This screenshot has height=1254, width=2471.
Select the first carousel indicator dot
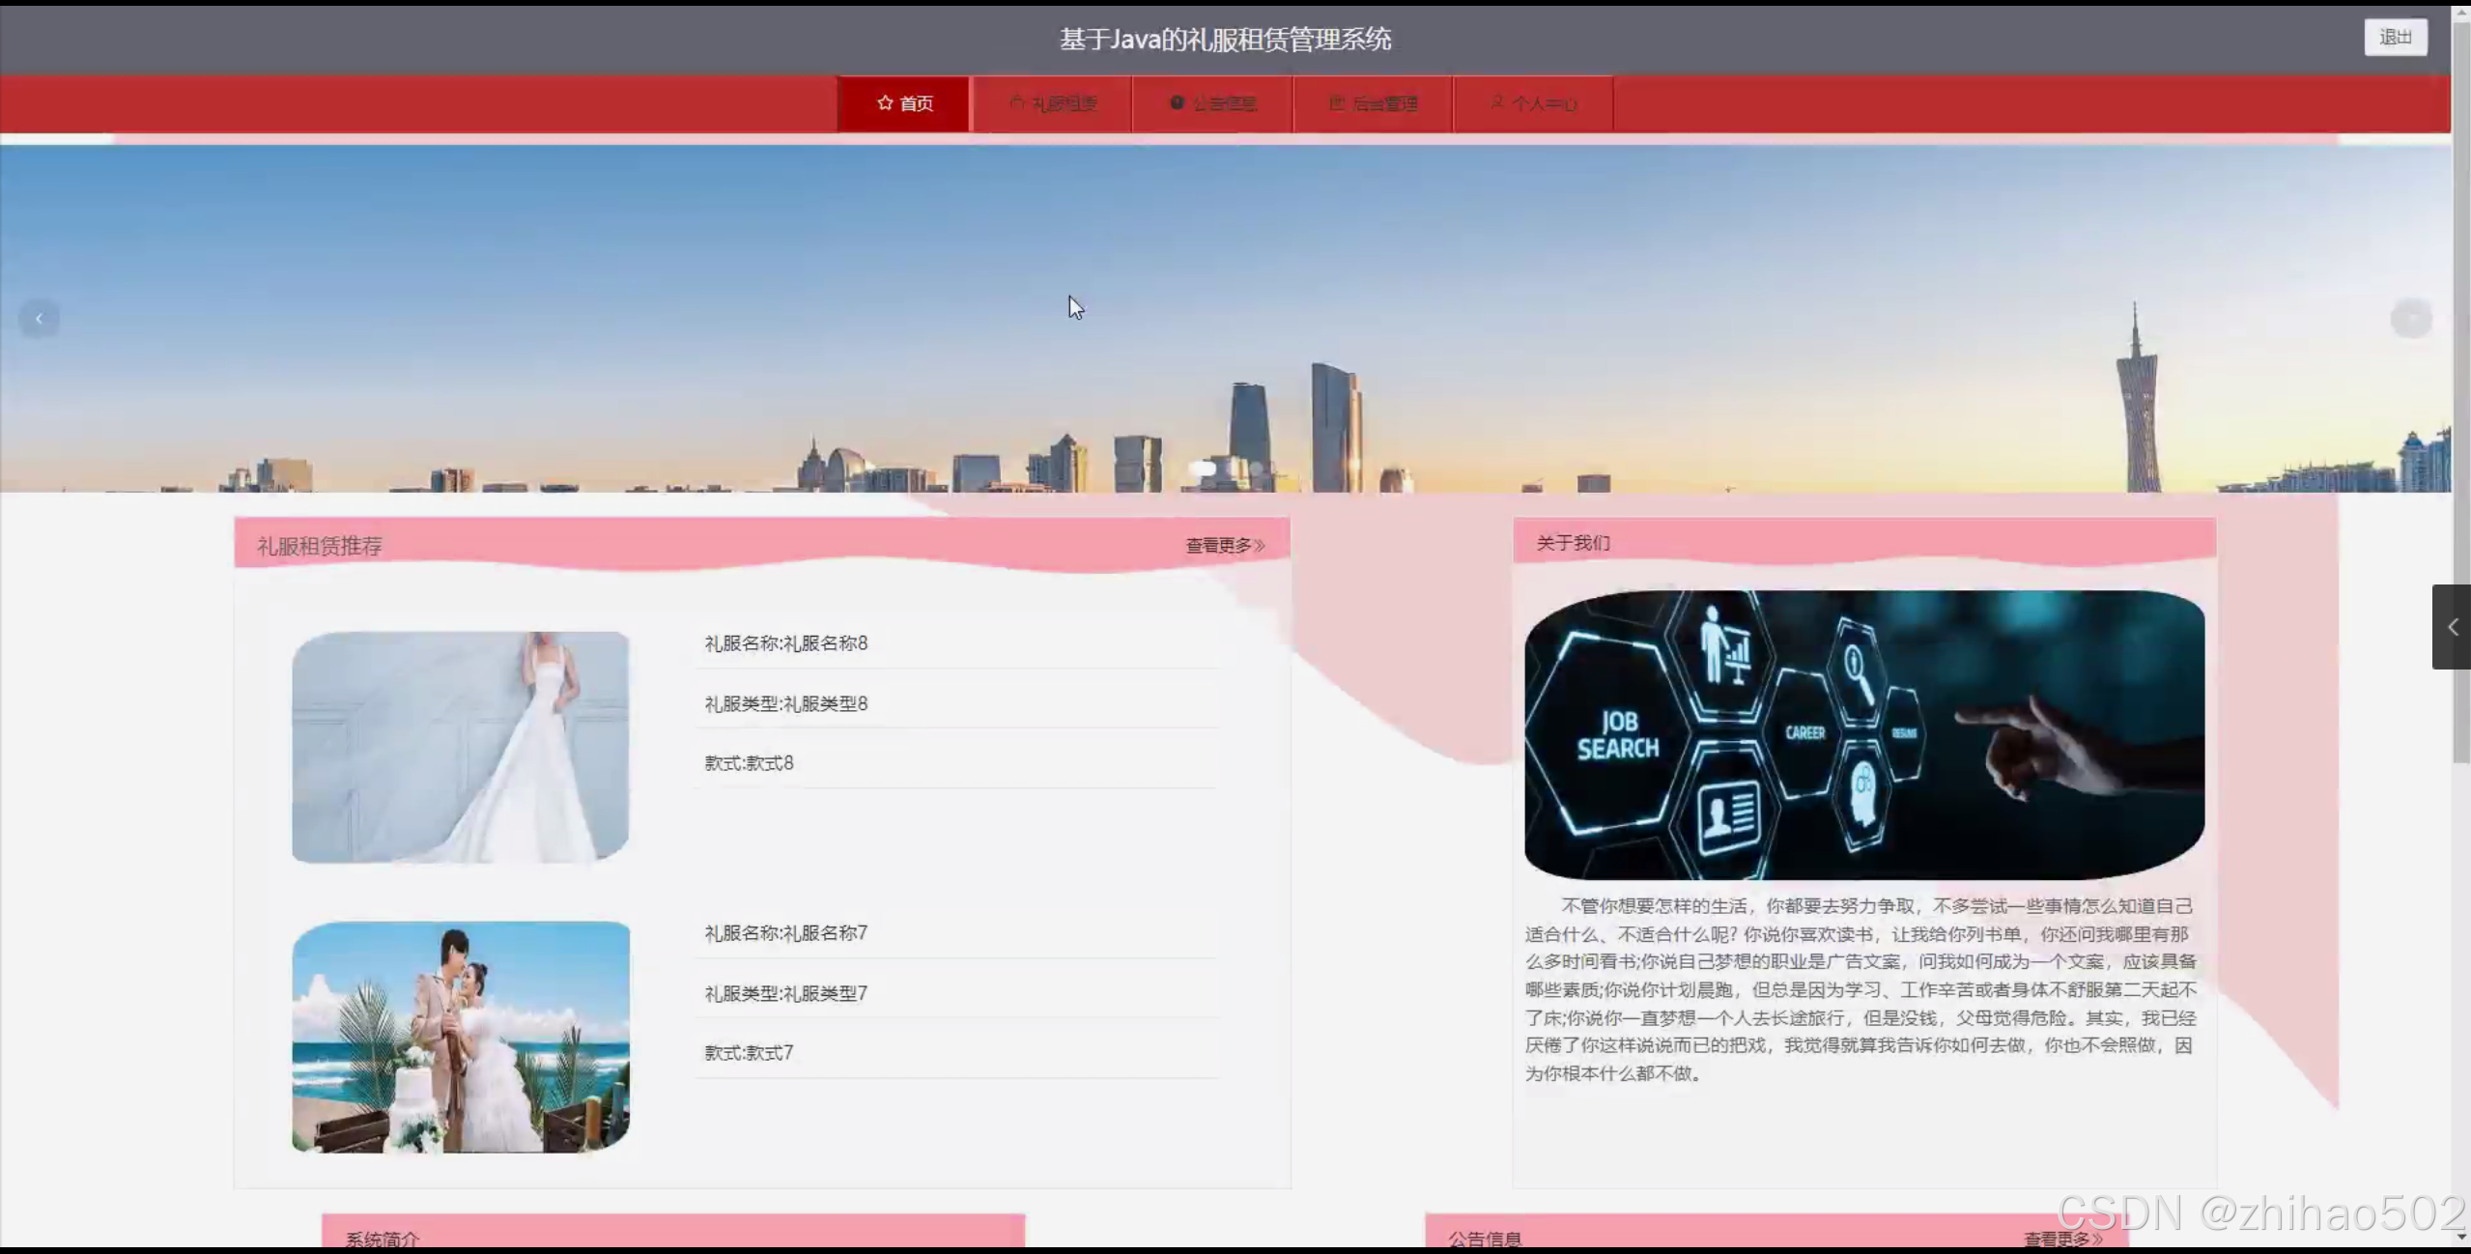click(1202, 469)
